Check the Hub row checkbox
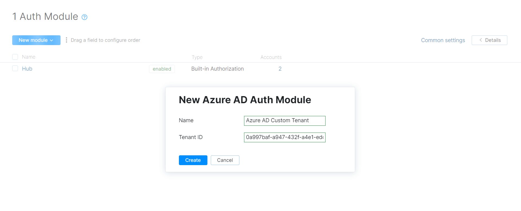Screen dimensions: 521x211 point(15,68)
